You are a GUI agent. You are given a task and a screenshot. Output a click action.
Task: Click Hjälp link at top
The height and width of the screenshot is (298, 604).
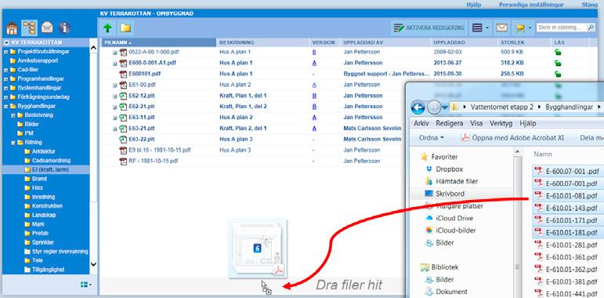click(x=473, y=5)
